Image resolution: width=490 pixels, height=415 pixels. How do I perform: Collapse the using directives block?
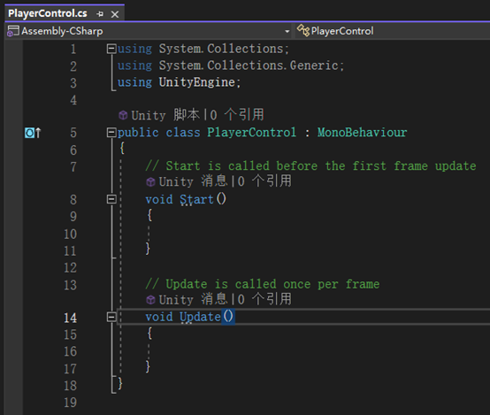[111, 49]
